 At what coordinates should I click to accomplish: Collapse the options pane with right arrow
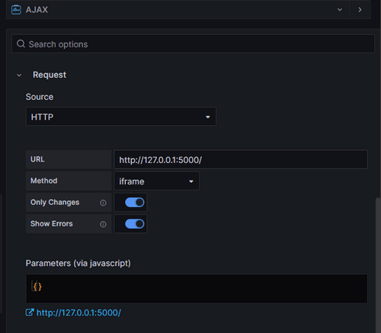pyautogui.click(x=360, y=10)
